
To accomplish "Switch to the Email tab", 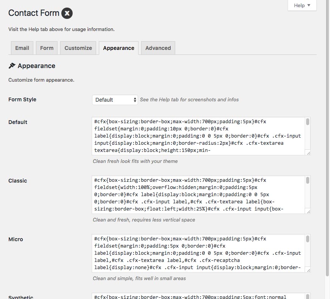I will (22, 48).
